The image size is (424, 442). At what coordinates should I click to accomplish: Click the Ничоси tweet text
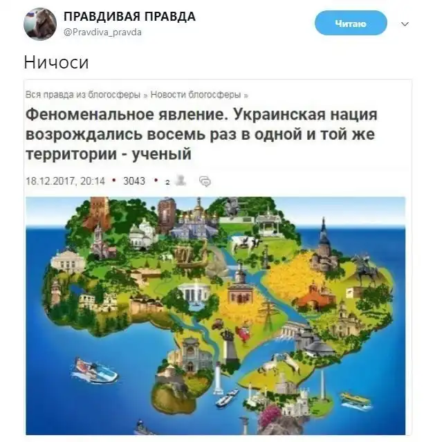point(57,62)
